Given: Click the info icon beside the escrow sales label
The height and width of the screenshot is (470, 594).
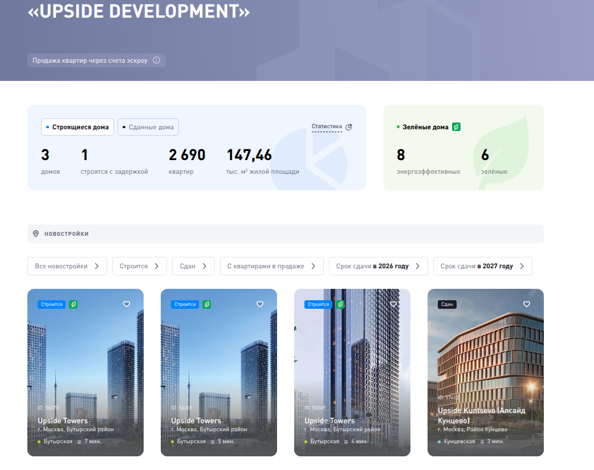Looking at the screenshot, I should 157,60.
